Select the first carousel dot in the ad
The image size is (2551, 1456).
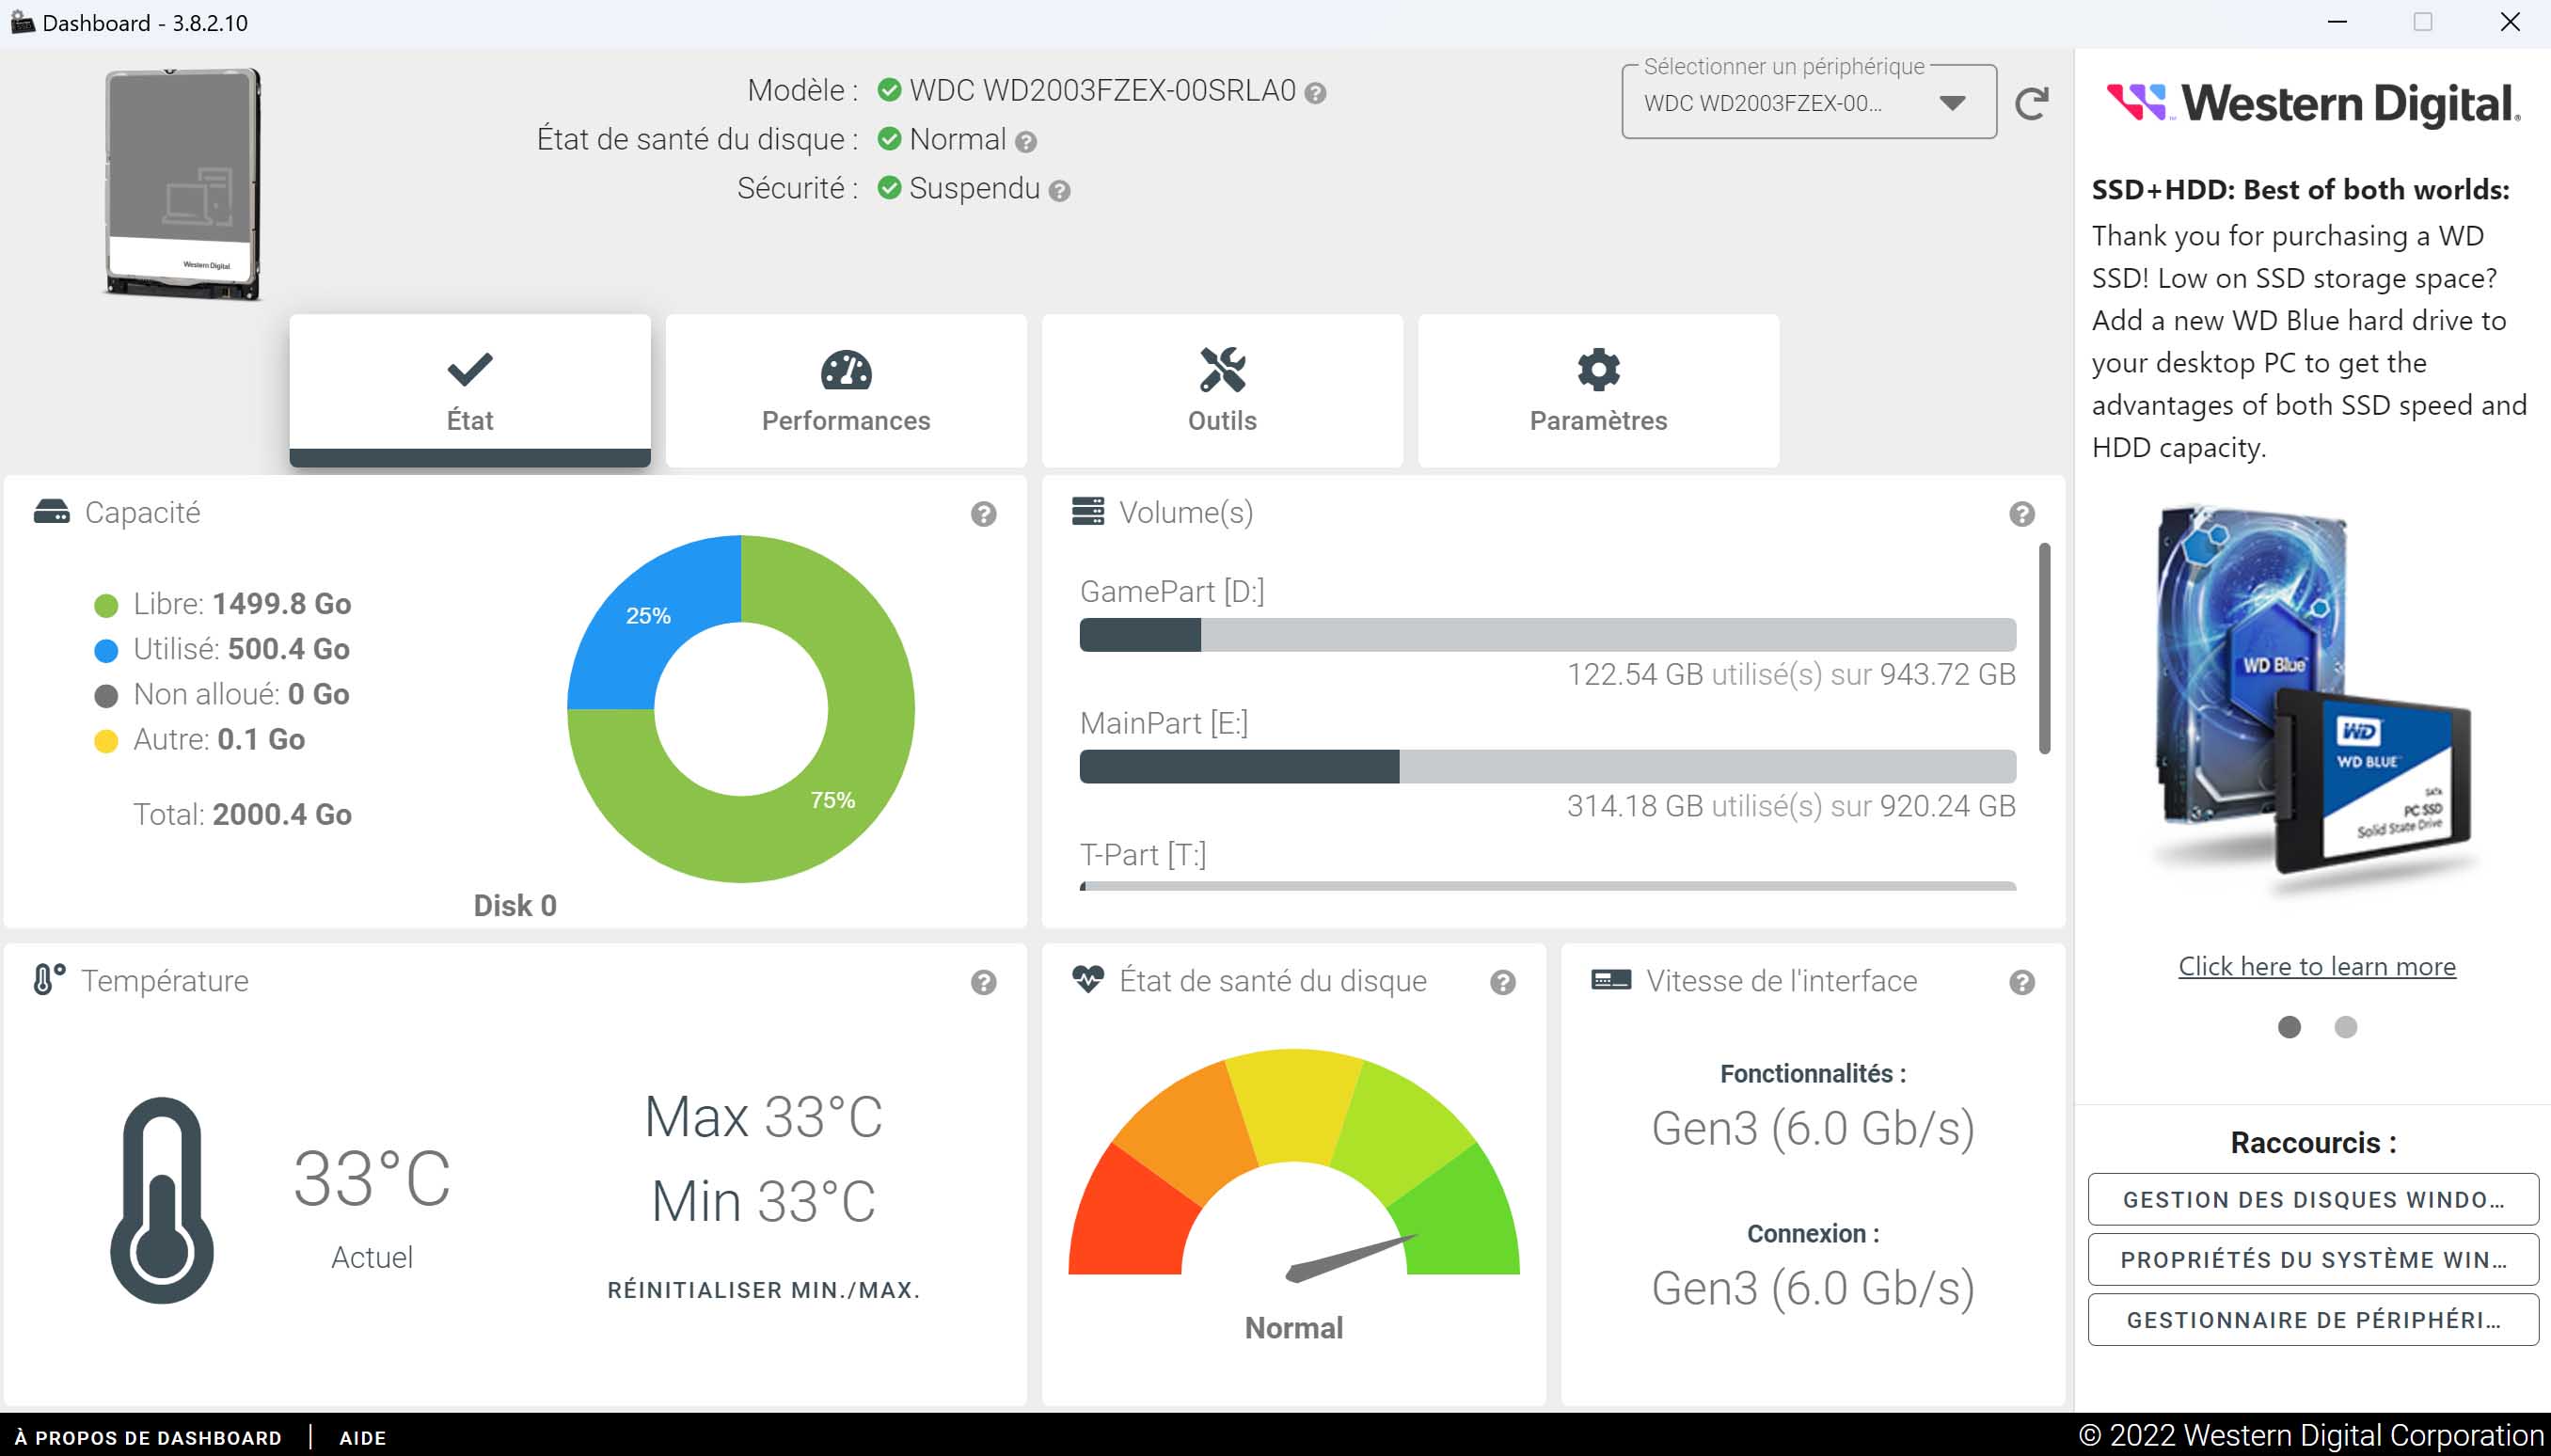tap(2289, 1027)
